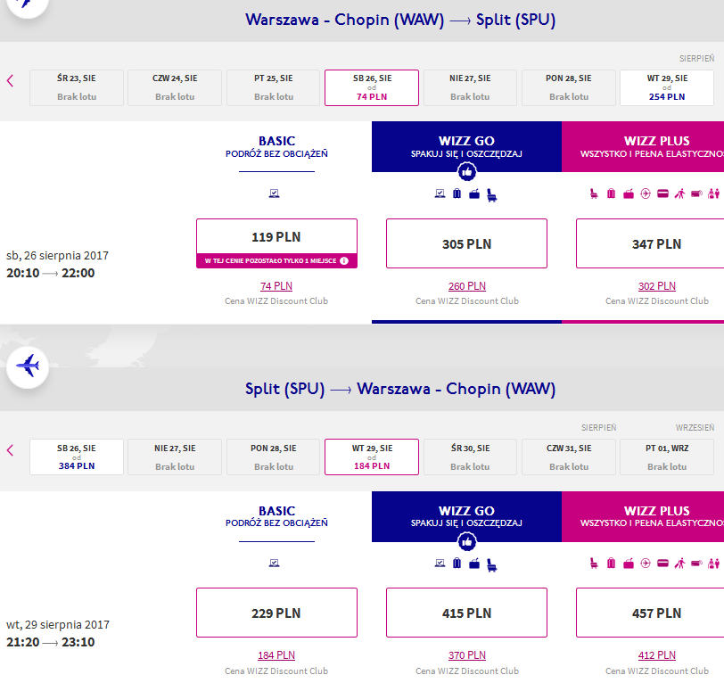This screenshot has height=683, width=724.
Task: Open the 412 PLN WIZZ Discount Club price
Action: tap(656, 655)
